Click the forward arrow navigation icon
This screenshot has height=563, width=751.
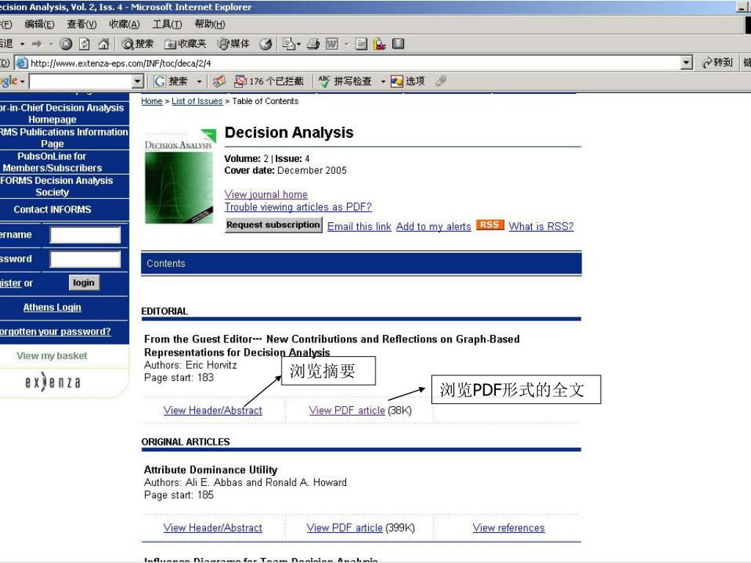(37, 44)
